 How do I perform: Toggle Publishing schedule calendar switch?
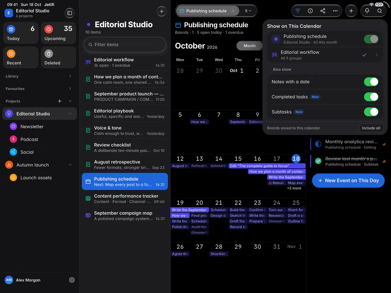(x=371, y=39)
